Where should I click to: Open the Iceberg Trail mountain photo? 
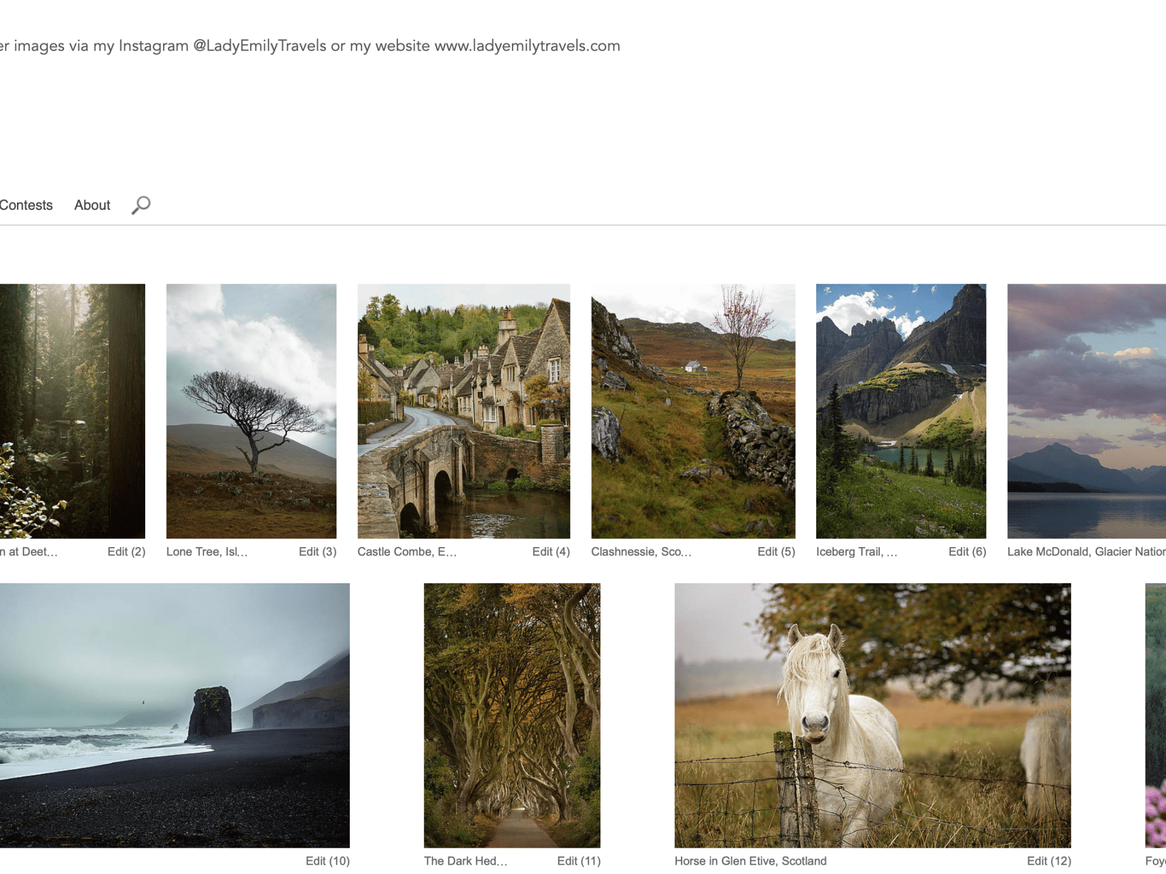901,411
